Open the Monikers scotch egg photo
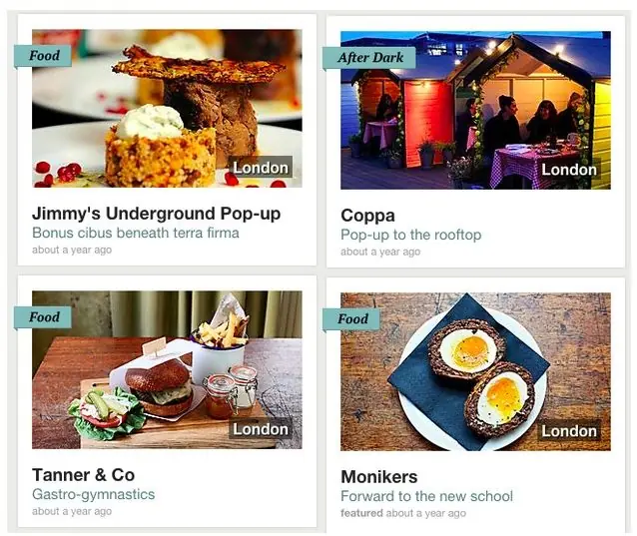637x536 pixels. [x=475, y=371]
